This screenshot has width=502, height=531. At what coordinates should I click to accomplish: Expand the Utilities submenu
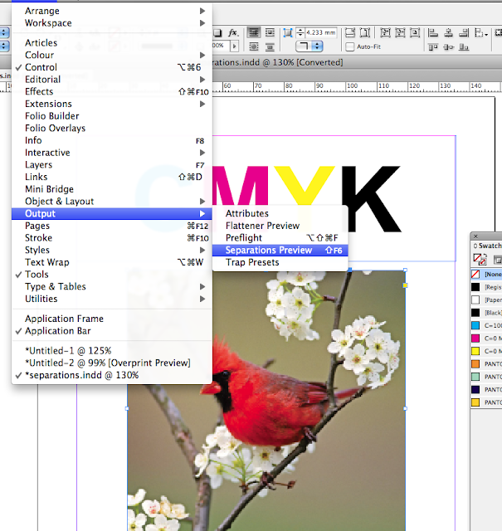pyautogui.click(x=112, y=299)
